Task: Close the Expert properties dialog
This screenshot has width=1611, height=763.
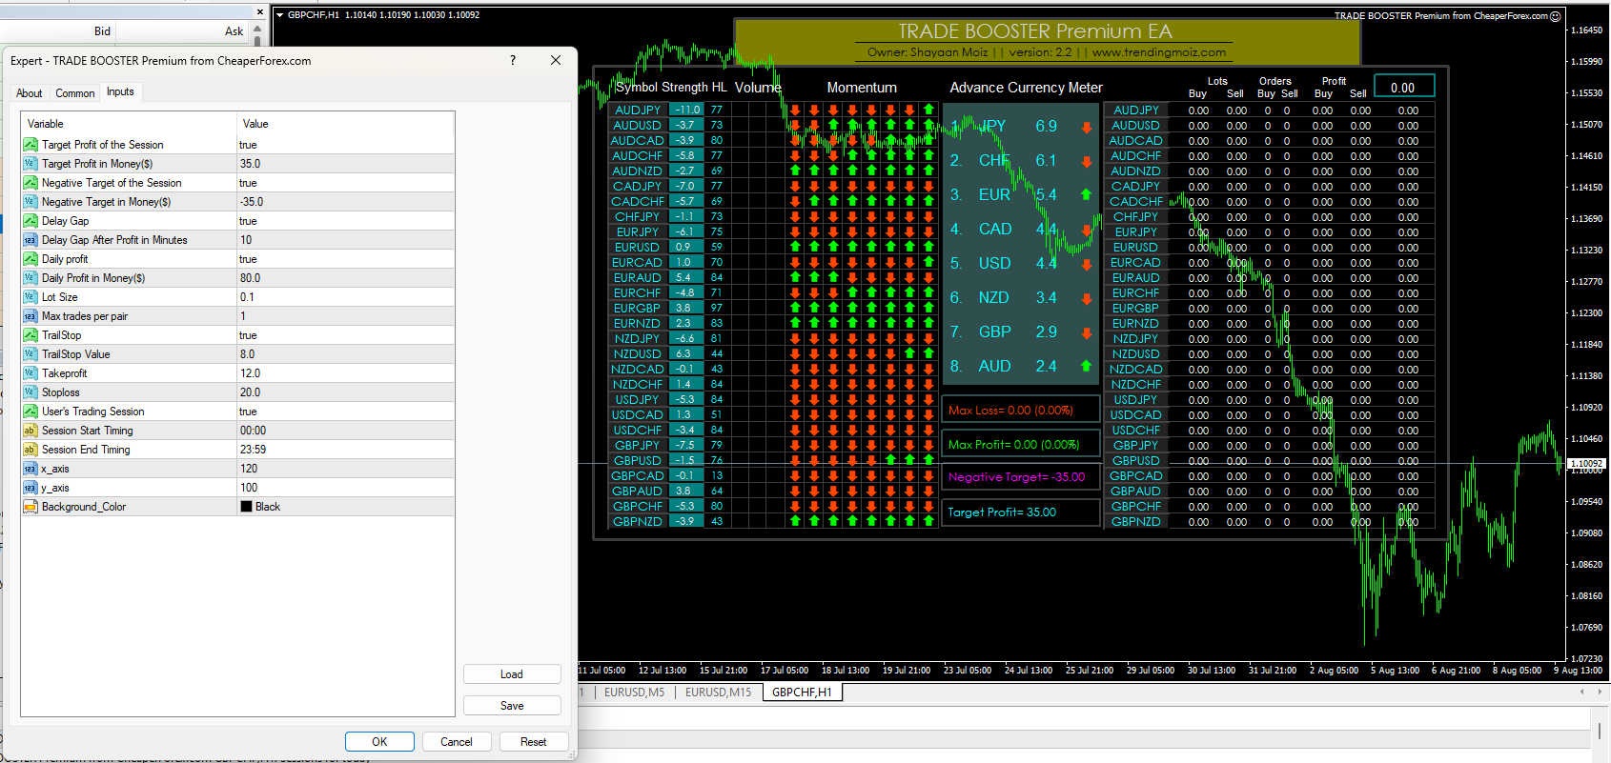Action: 556,60
